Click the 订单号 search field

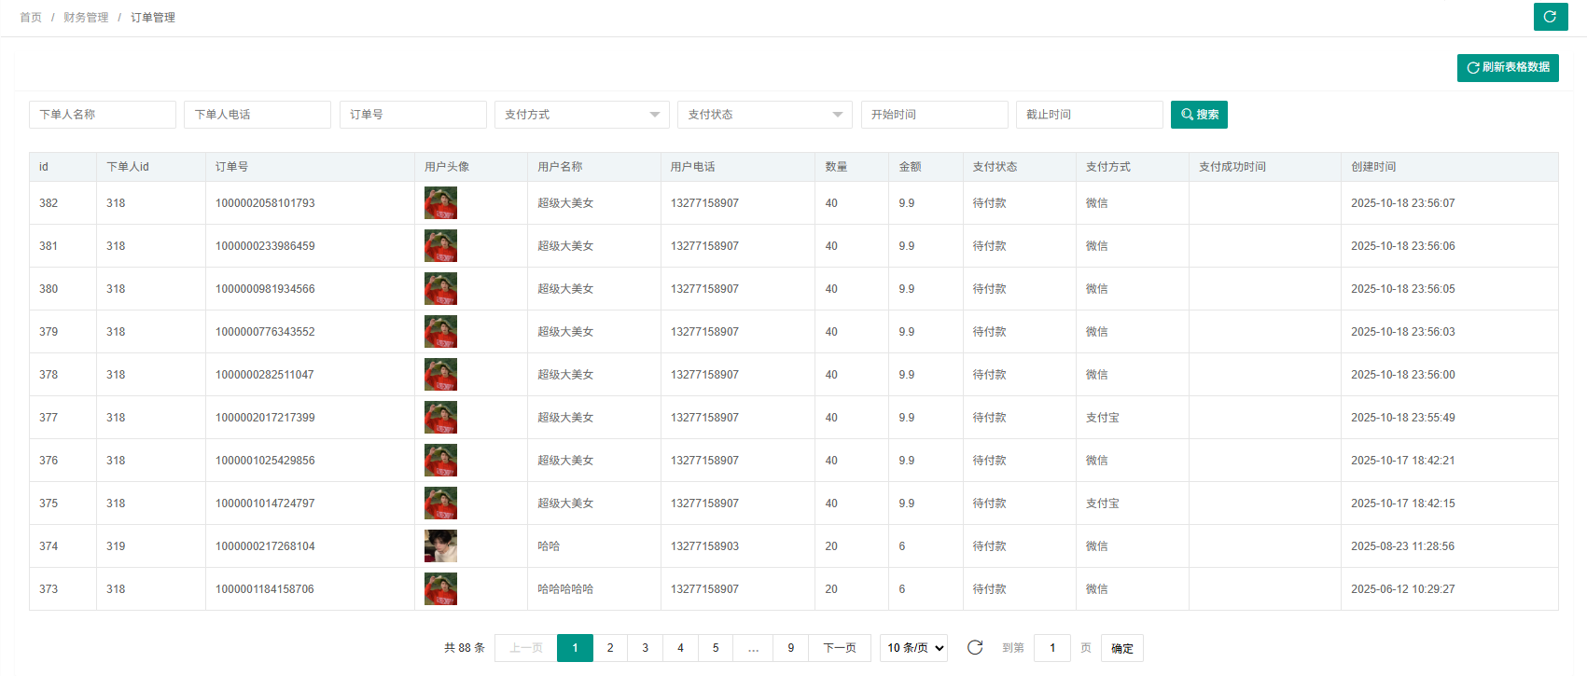click(412, 115)
